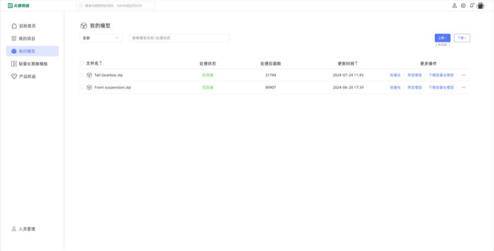The image size is (494, 251).
Task: Open the profile avatar menu
Action: tap(480, 5)
